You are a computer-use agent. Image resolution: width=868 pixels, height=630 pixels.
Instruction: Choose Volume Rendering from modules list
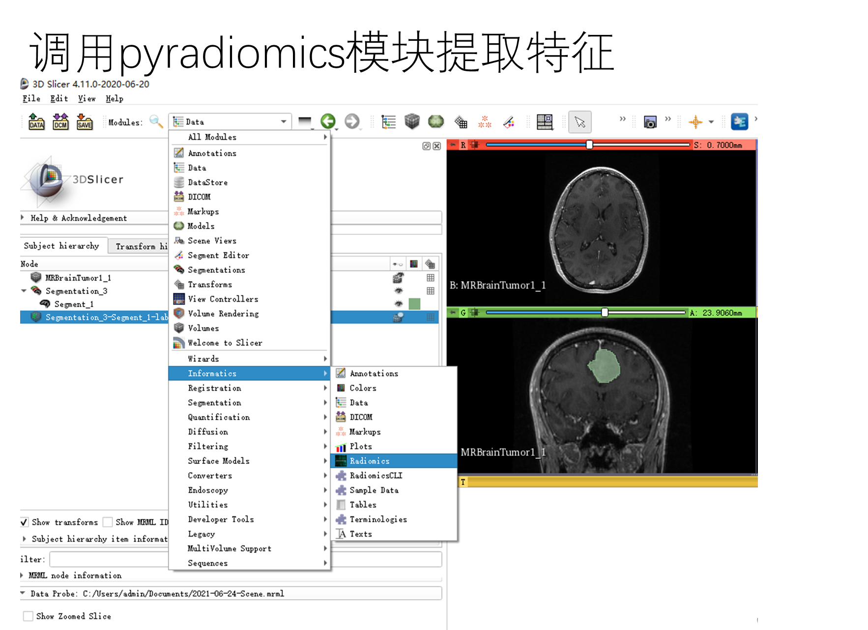tap(250, 314)
